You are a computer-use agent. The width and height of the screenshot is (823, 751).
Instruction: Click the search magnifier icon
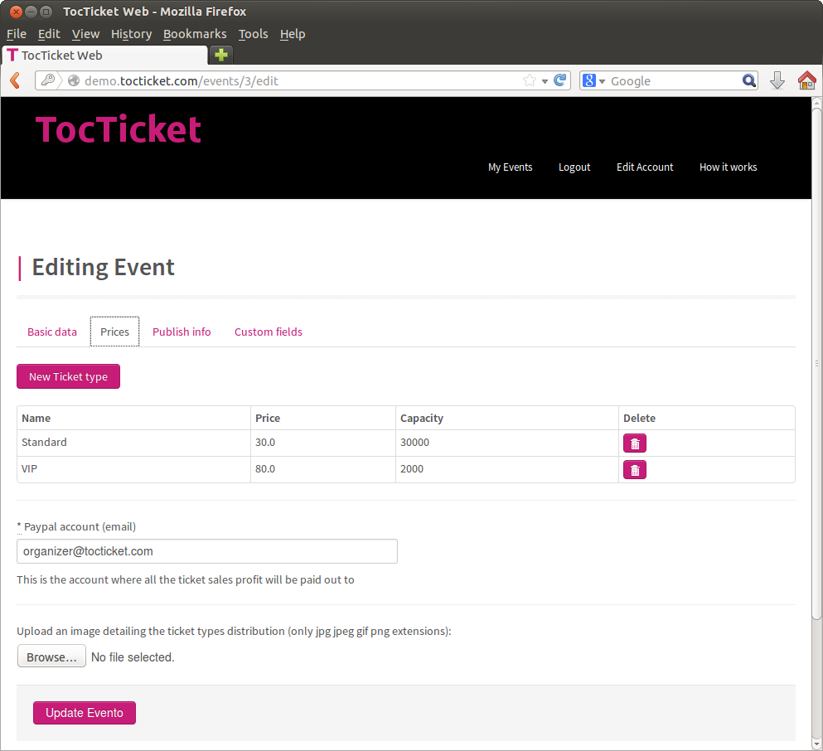749,80
